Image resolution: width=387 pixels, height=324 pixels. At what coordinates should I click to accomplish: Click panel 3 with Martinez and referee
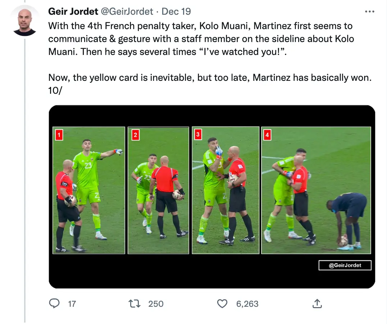point(225,190)
